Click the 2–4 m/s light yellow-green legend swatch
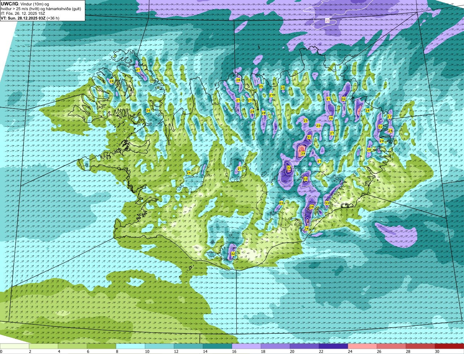The image size is (464, 354). click(43, 346)
